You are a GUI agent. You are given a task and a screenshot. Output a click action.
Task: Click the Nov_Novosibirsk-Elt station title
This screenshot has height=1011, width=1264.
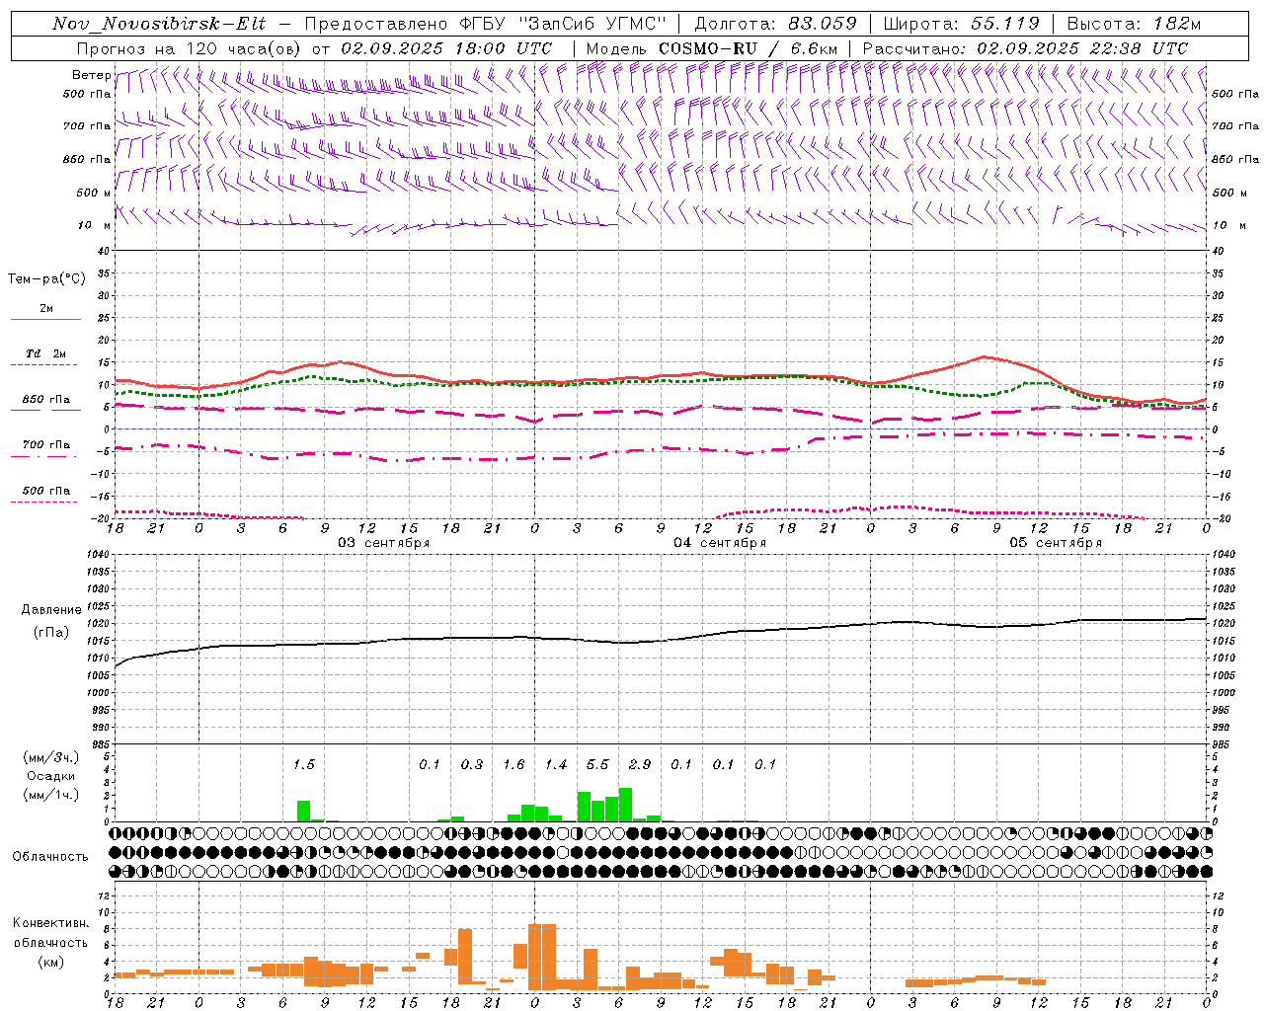pyautogui.click(x=159, y=24)
